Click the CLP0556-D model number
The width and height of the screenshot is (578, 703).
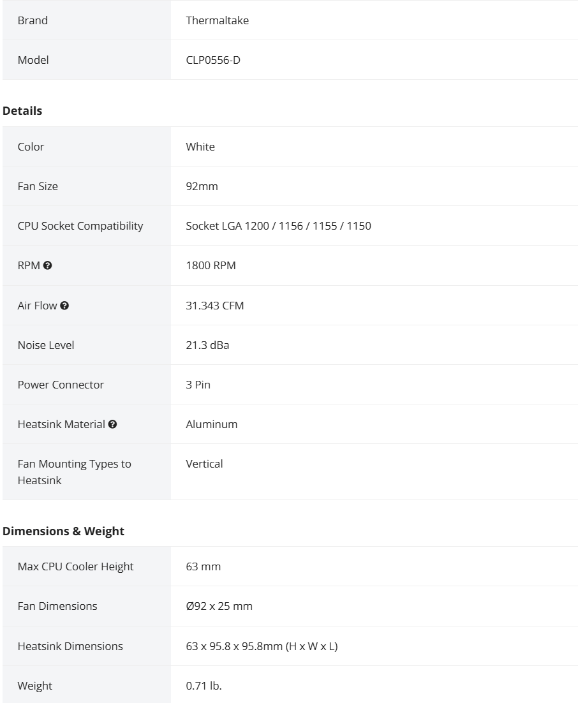[x=213, y=59]
